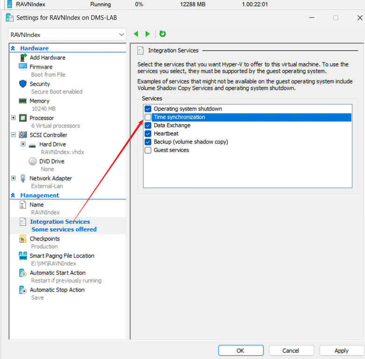Screen dimensions: 365x359
Task: Click the Checkpoints icon
Action: pyautogui.click(x=22, y=239)
